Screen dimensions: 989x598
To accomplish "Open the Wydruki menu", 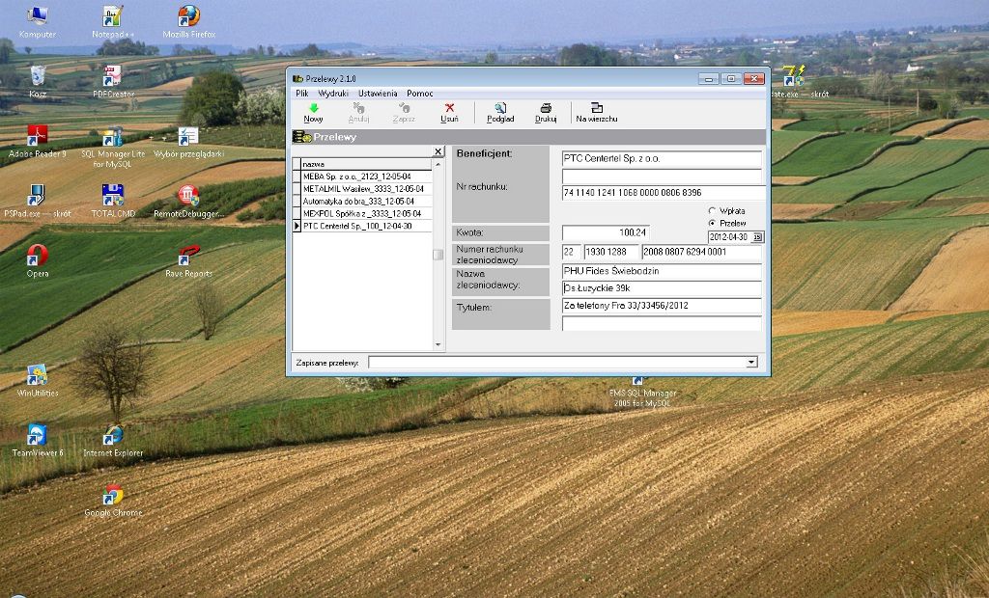I will (333, 94).
